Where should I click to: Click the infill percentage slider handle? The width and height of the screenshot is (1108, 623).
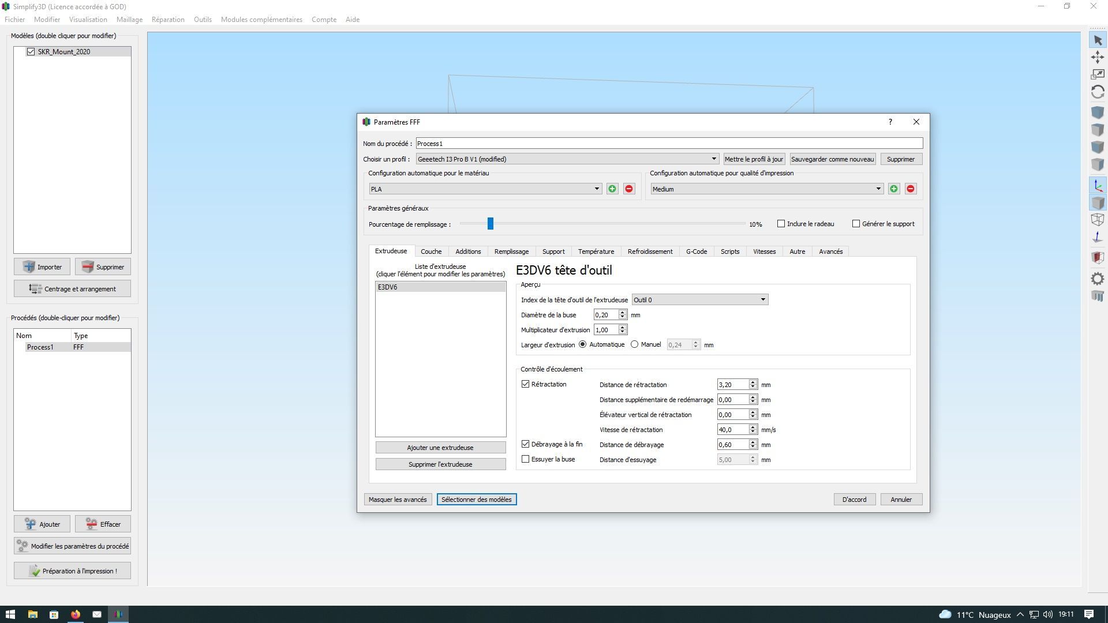(x=490, y=224)
